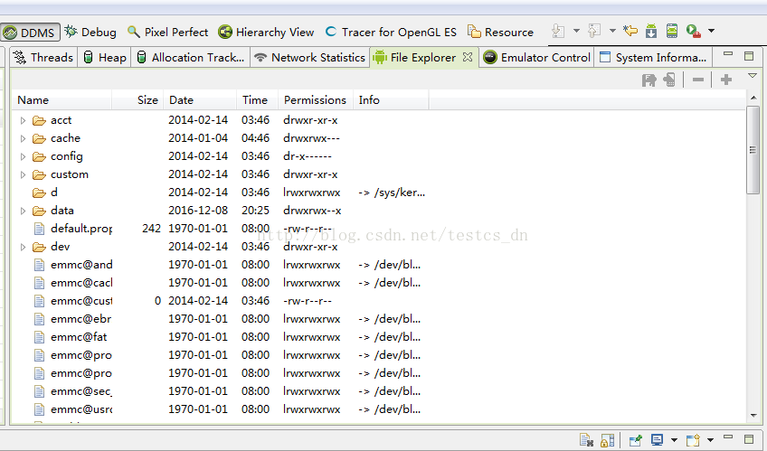Click the previous annotation arrow icon
Viewport: 767px width, 451px height.
click(594, 32)
